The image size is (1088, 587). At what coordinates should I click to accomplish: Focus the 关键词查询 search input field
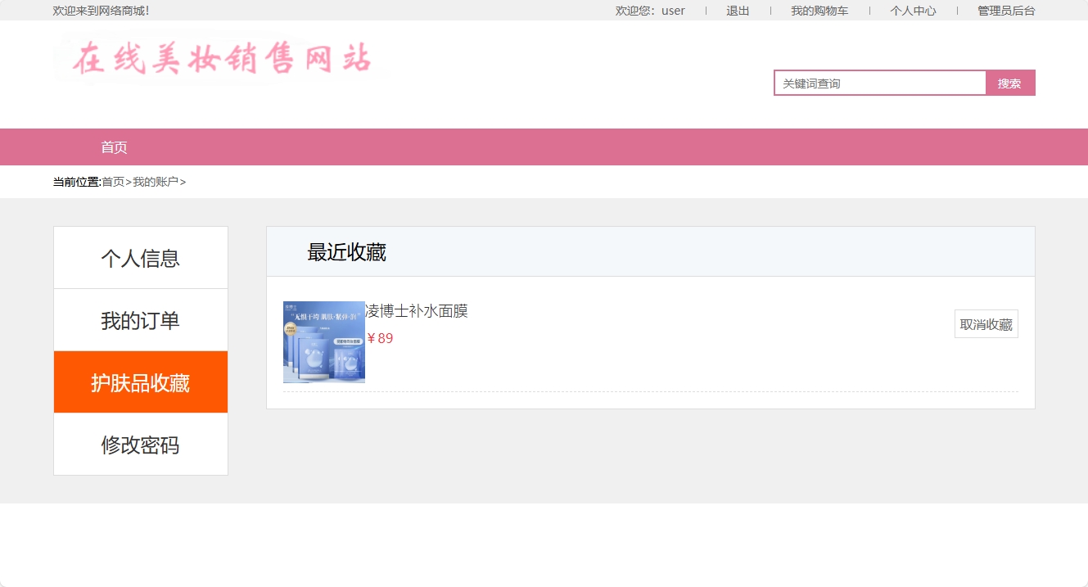pyautogui.click(x=880, y=83)
